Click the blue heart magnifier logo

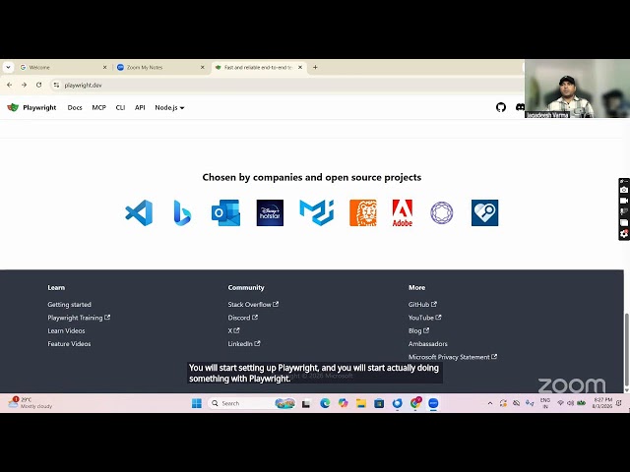click(x=485, y=212)
